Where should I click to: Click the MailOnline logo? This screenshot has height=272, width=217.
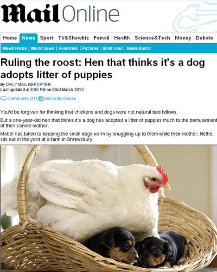pos(60,14)
